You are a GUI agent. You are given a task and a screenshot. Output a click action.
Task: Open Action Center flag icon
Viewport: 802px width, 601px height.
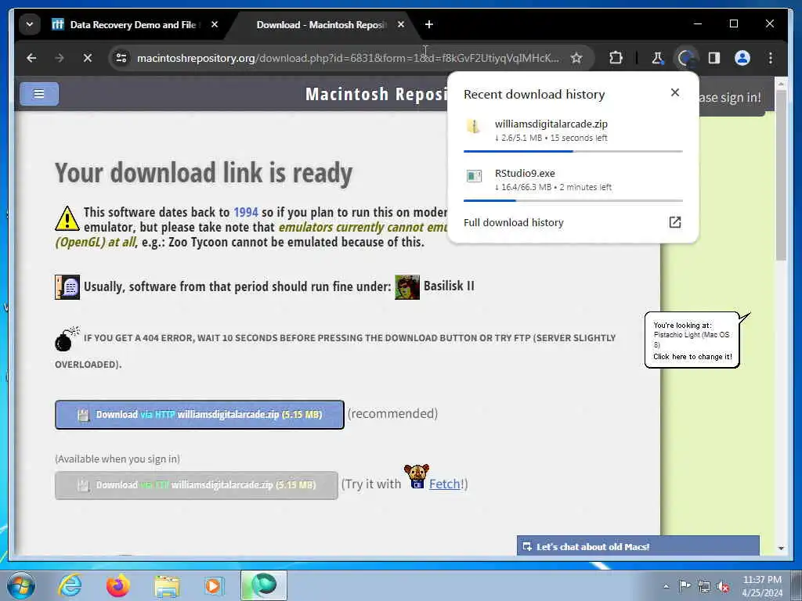[x=685, y=586]
